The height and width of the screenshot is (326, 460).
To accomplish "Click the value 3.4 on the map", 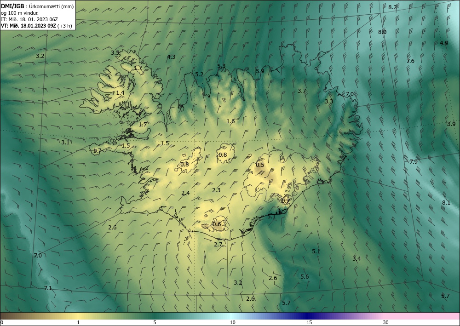I will 356,258.
